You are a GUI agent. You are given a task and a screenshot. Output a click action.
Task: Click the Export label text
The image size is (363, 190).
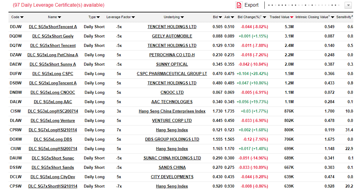(x=251, y=5)
